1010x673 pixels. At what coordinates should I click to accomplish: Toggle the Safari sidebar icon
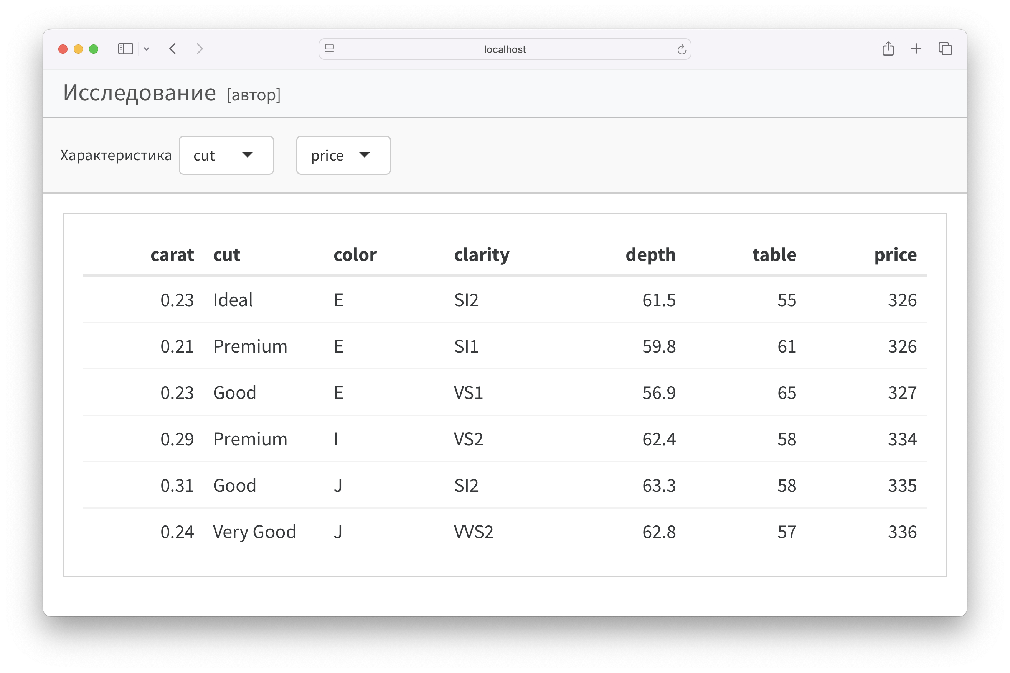click(x=125, y=49)
